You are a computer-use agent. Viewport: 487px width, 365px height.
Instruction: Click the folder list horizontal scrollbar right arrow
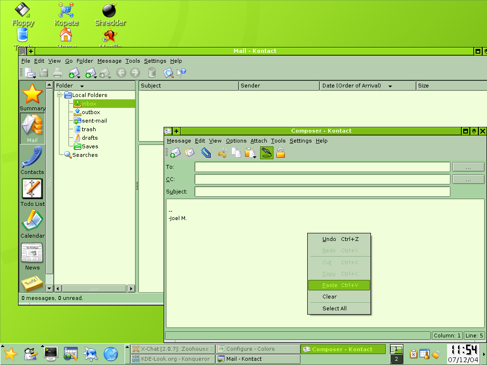click(131, 288)
